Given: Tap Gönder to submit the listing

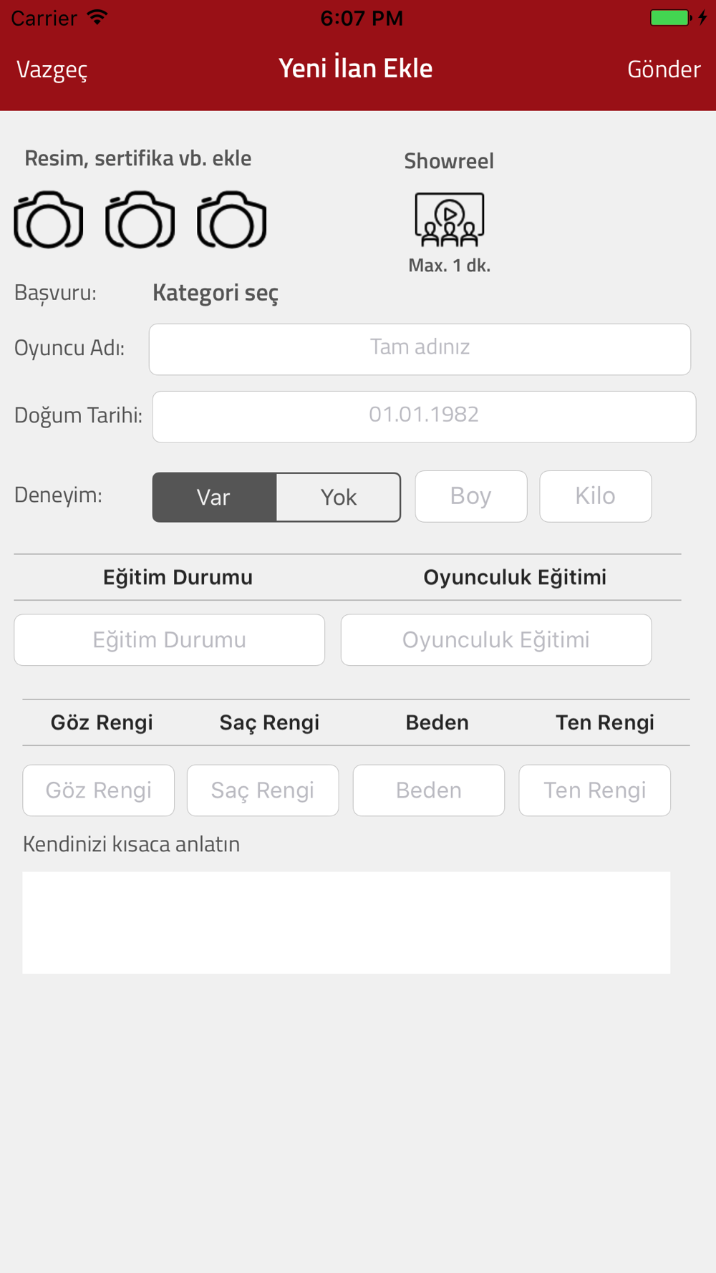Looking at the screenshot, I should 664,69.
